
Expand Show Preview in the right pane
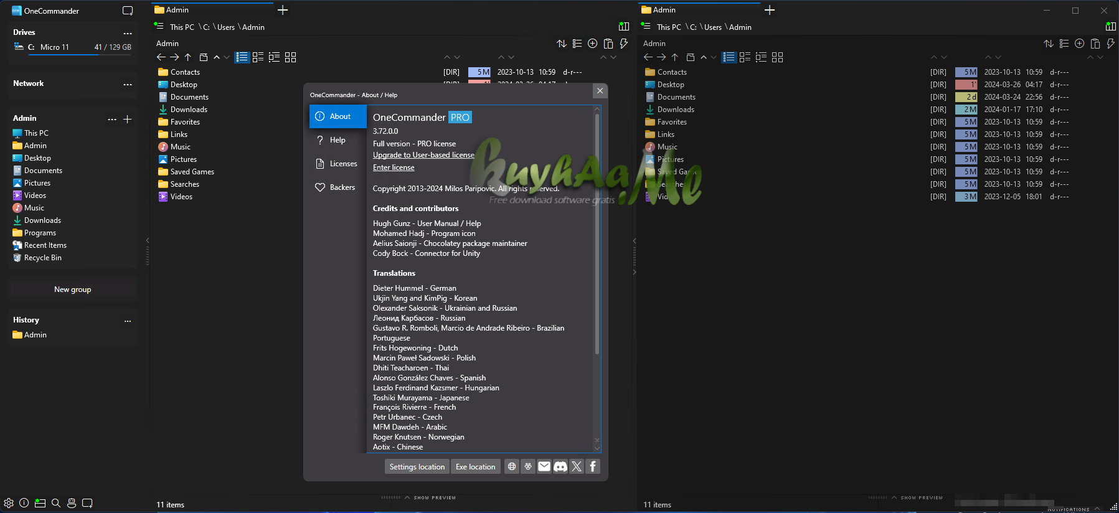click(917, 497)
